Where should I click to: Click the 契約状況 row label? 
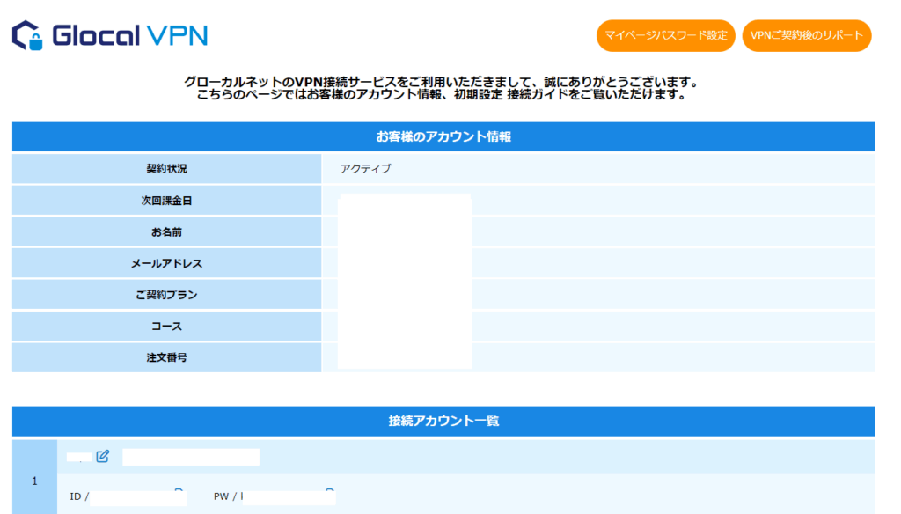pos(166,169)
